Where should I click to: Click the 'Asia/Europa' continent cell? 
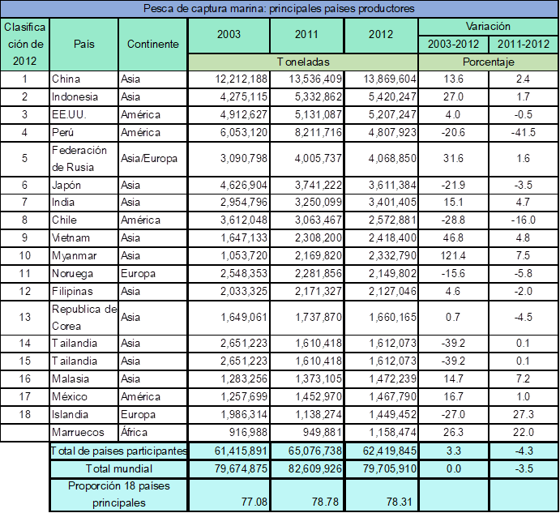click(153, 159)
